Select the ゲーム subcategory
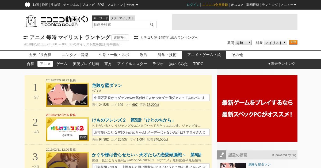The width and height of the screenshot is (321, 168). coord(62,64)
